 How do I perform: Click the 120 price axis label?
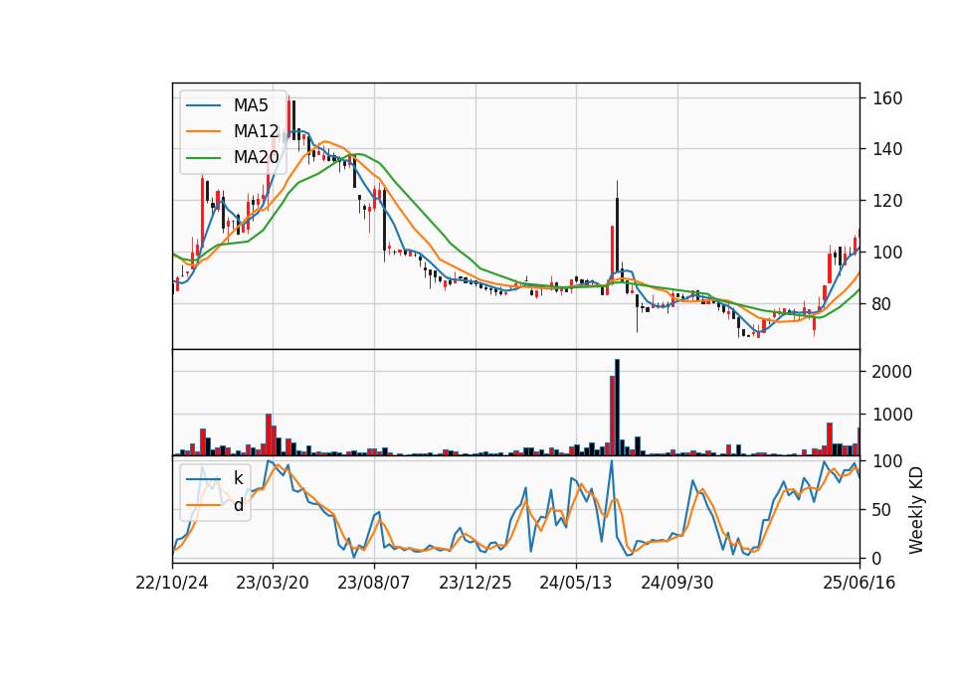pos(887,201)
